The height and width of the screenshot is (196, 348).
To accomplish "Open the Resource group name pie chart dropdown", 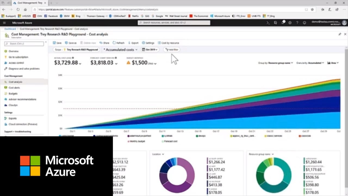I will tap(261, 154).
